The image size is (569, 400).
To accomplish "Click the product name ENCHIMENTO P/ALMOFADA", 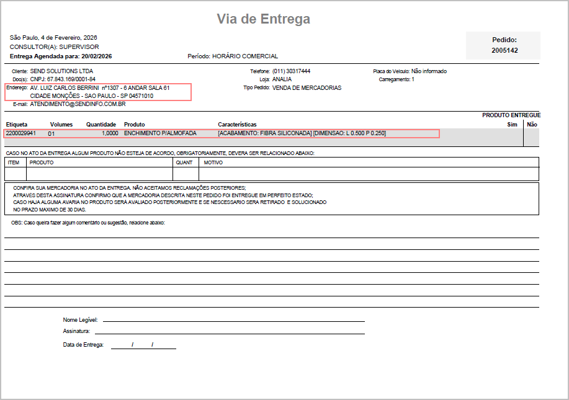I will 159,133.
